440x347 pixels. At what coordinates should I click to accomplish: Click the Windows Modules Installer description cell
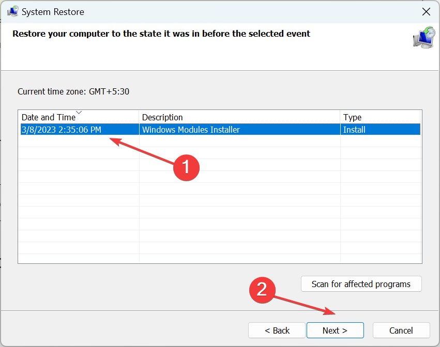[x=191, y=130]
